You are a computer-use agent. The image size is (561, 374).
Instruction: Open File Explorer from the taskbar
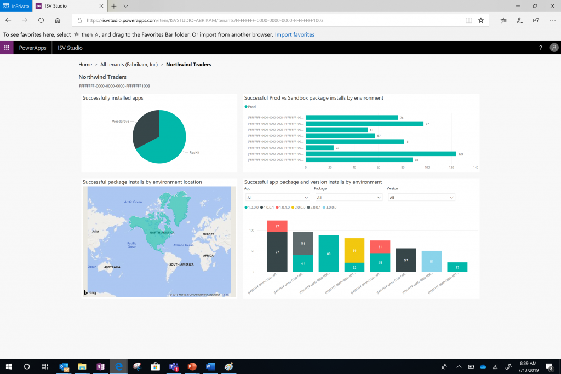[x=82, y=366]
